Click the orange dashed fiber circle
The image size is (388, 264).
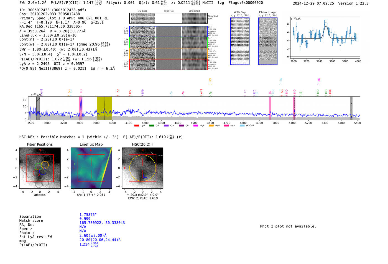[x=45, y=165]
